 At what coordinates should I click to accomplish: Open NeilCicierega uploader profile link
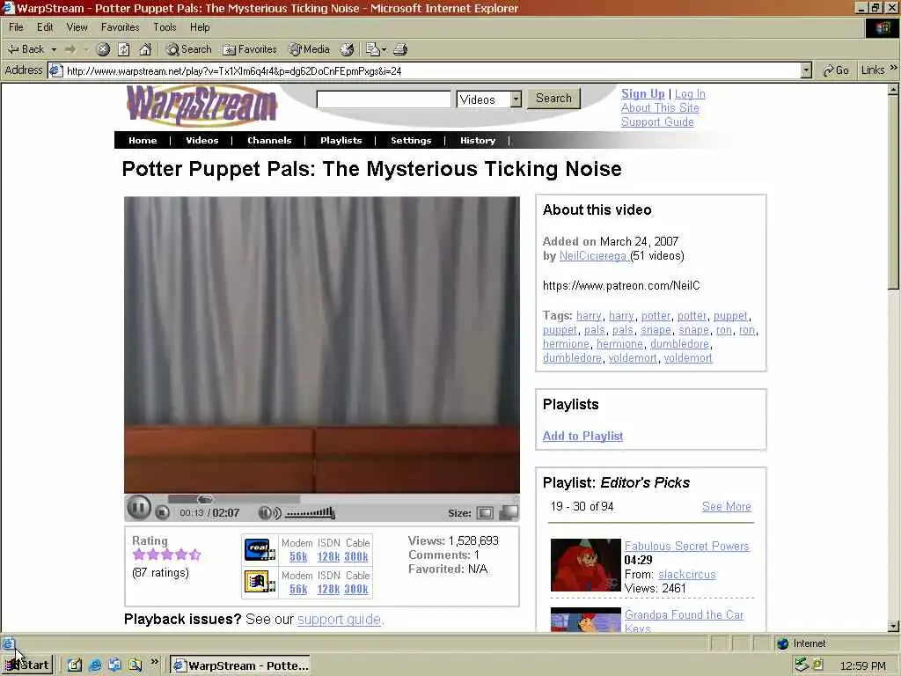[594, 256]
